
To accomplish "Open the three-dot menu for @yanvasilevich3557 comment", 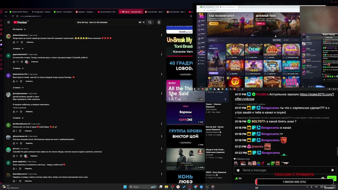I will tap(162, 54).
